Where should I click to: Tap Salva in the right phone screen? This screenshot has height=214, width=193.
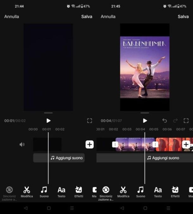pyautogui.click(x=183, y=16)
